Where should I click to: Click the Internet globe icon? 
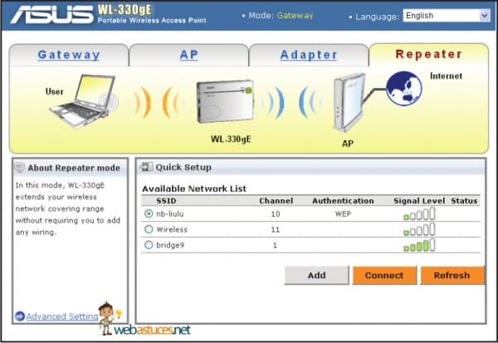tap(404, 88)
